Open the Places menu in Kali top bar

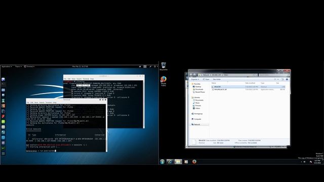click(x=18, y=67)
